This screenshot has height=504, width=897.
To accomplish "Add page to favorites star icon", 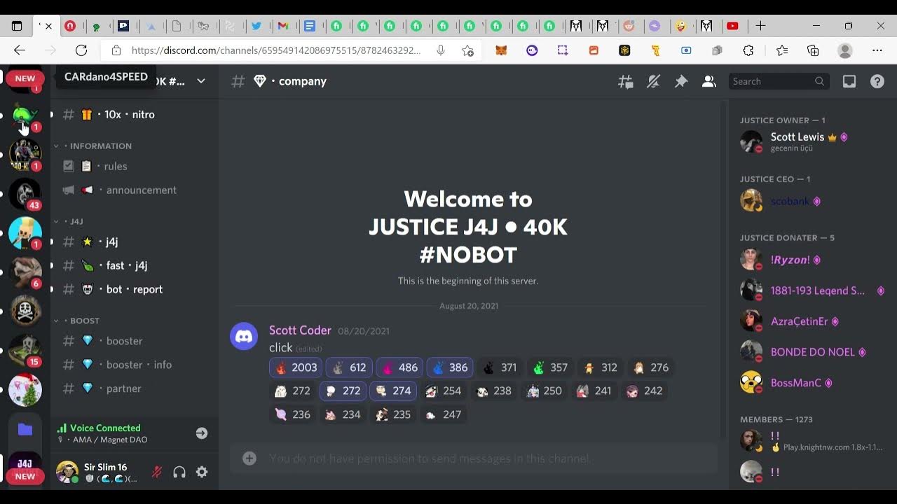I will coord(467,50).
